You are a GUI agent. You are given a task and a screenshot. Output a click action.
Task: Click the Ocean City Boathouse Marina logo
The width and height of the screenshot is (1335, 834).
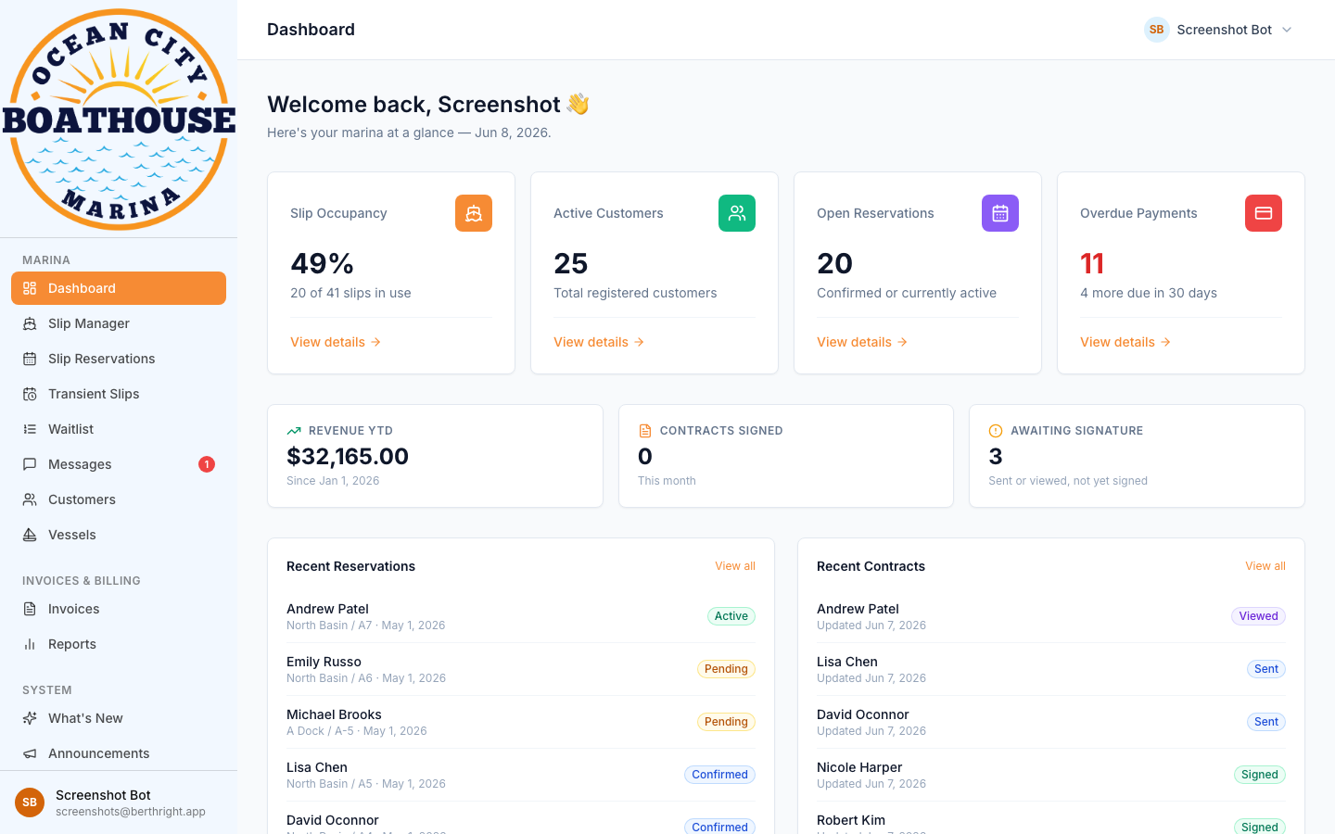119,119
